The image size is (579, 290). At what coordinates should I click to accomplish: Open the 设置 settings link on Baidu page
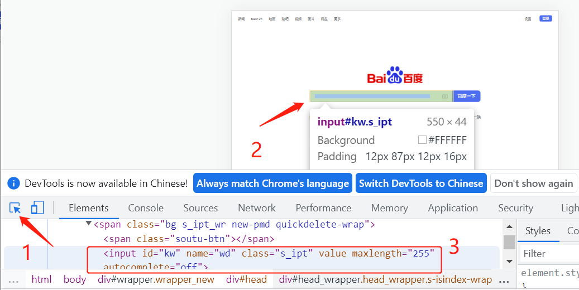click(x=528, y=19)
